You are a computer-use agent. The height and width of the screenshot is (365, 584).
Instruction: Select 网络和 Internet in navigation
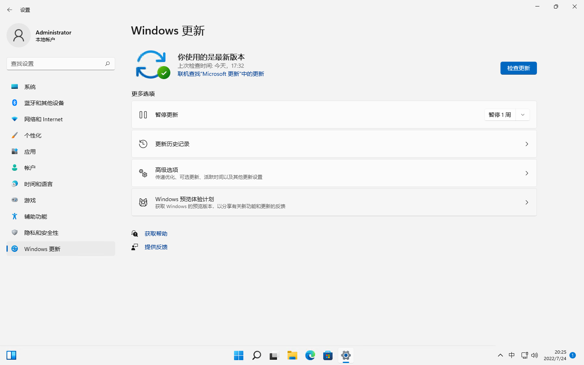click(61, 119)
